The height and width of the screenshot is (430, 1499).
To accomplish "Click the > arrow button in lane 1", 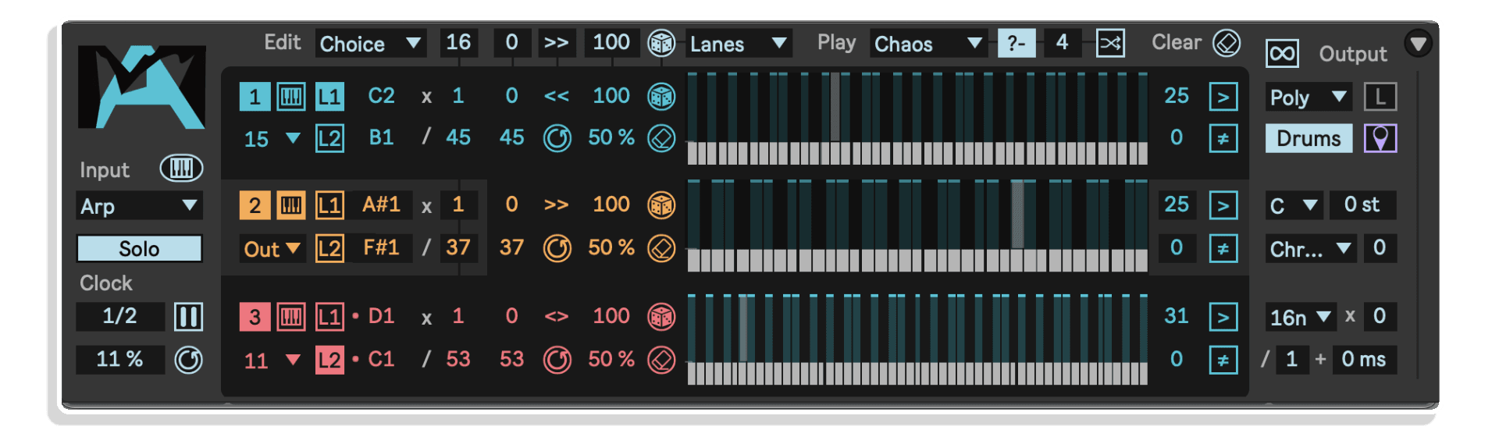I will (1223, 97).
